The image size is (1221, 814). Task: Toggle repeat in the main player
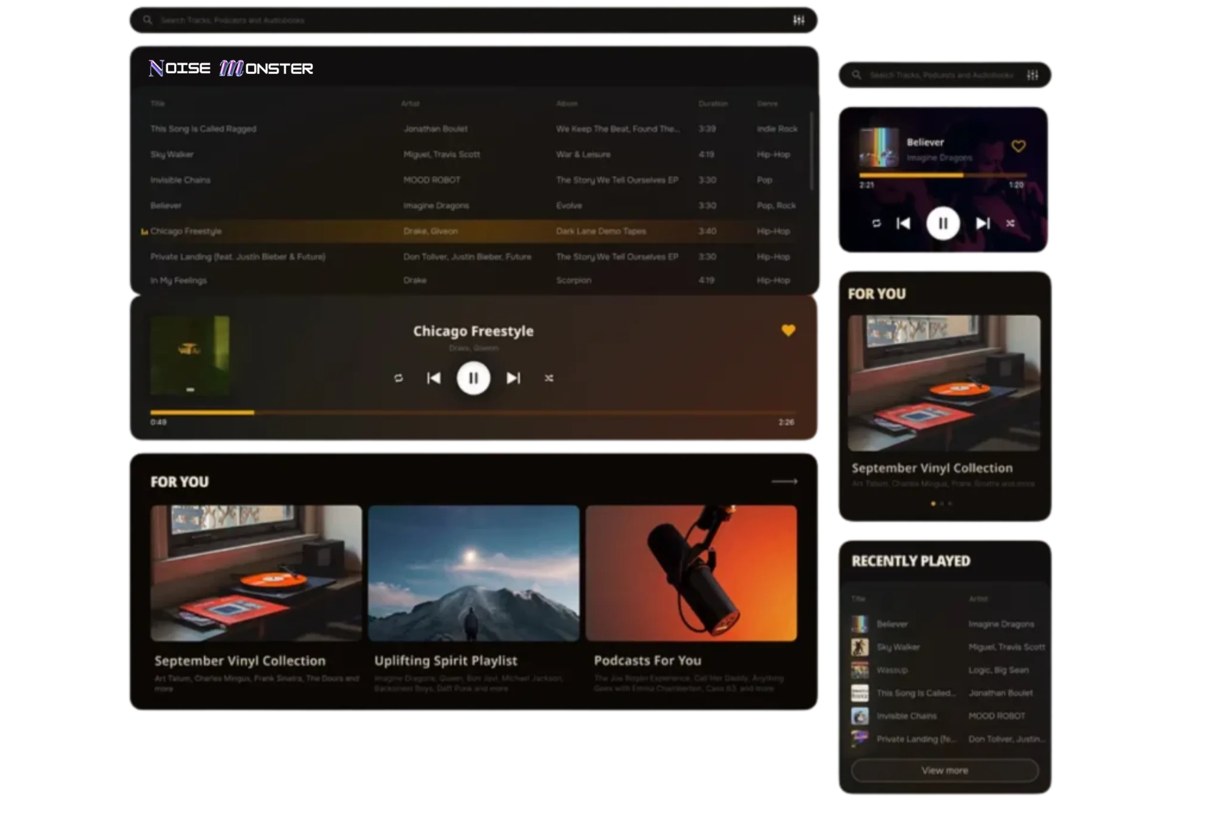tap(398, 378)
